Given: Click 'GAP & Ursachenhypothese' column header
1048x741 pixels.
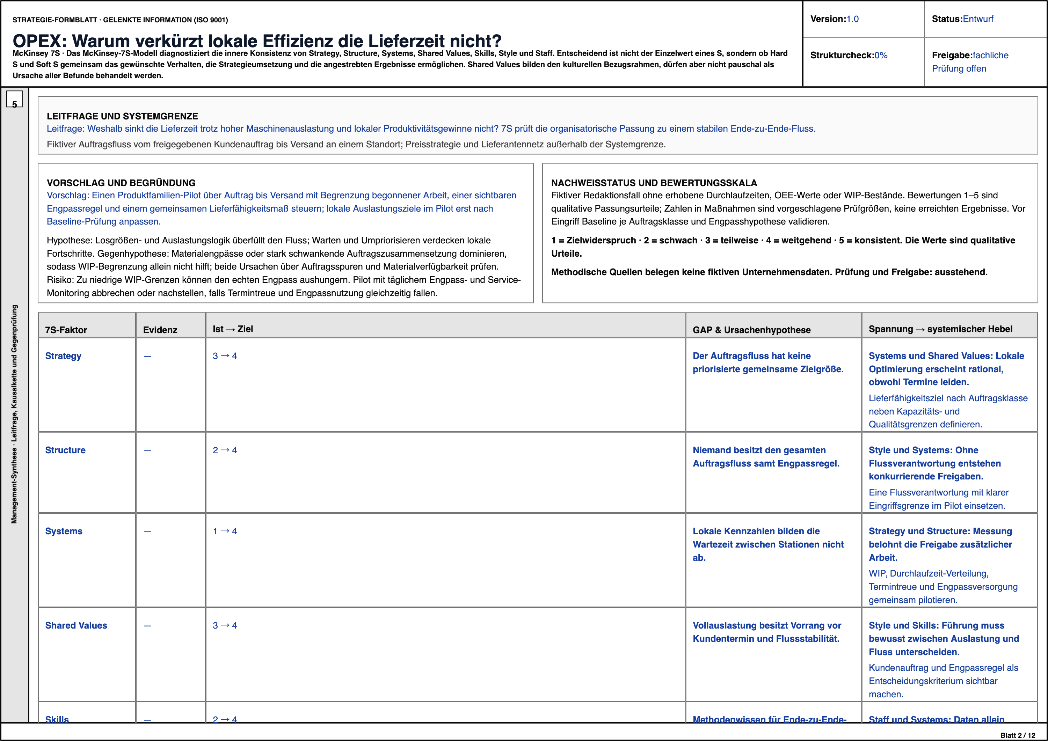Looking at the screenshot, I should [774, 325].
